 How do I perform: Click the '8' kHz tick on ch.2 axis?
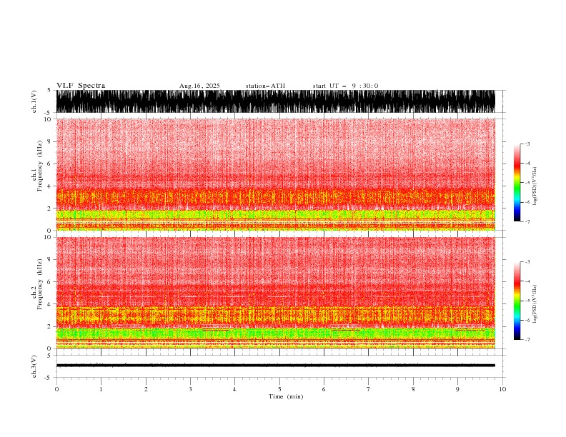point(49,260)
